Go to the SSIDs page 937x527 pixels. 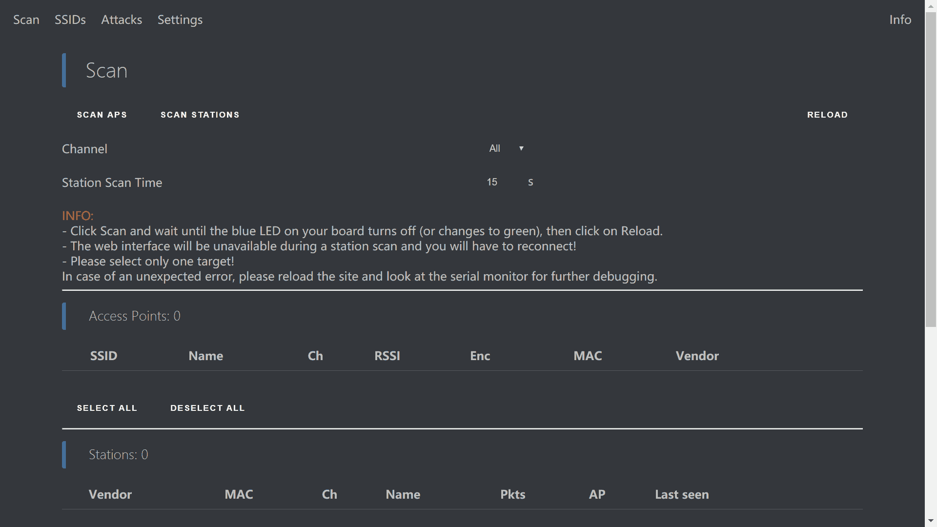tap(70, 20)
